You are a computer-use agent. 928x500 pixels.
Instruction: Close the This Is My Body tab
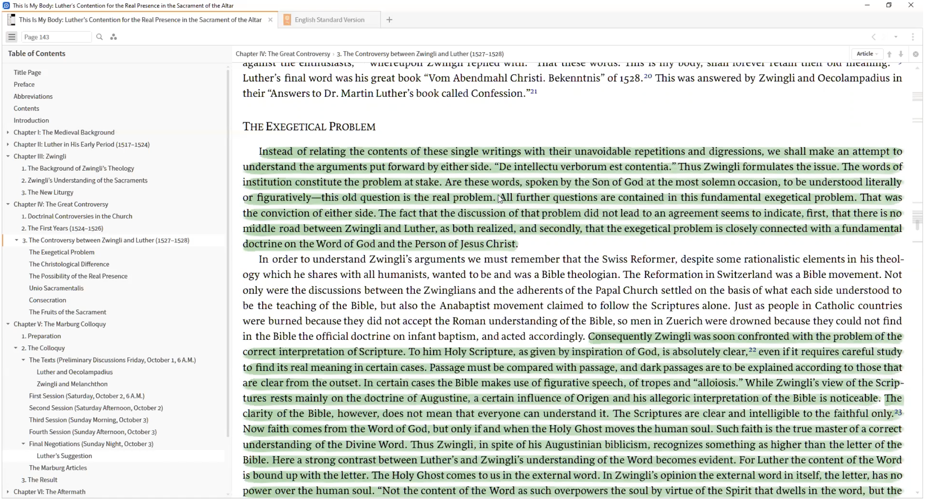pyautogui.click(x=270, y=20)
